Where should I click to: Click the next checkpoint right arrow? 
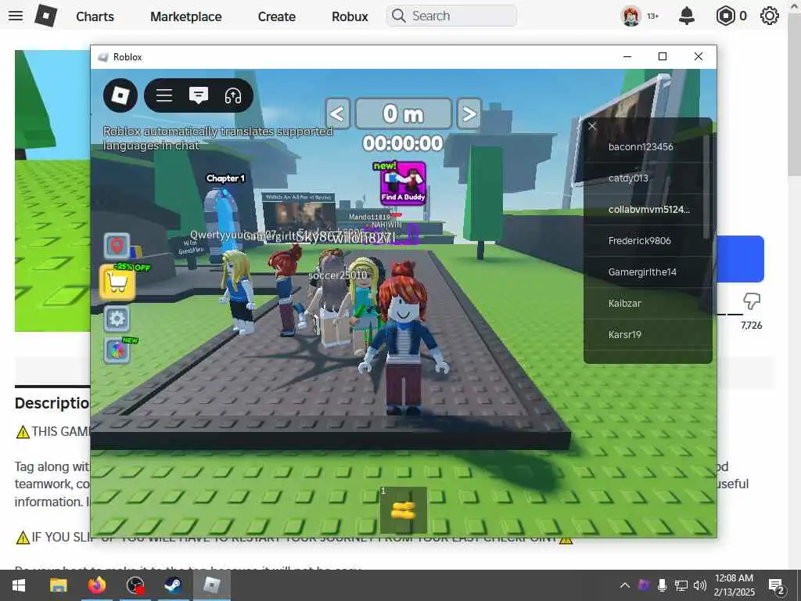coord(469,113)
